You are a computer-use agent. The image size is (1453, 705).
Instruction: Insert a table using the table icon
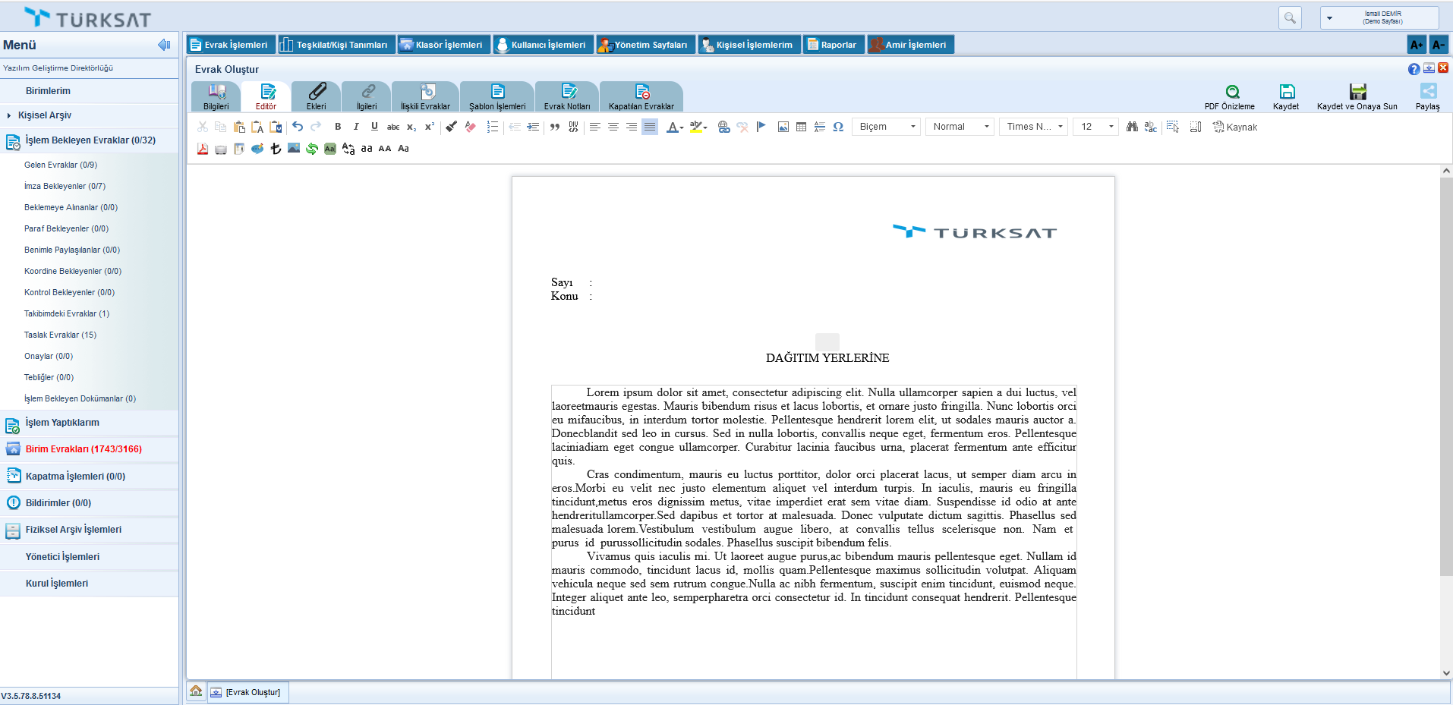tap(801, 127)
